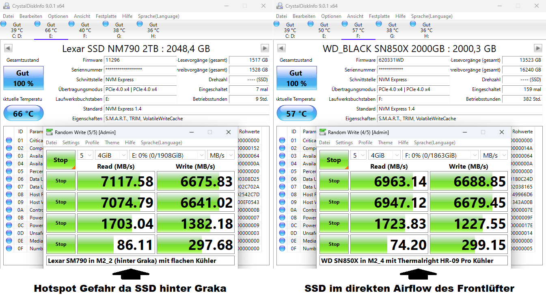Select drive F: 57 °C in right CrystalDiskInfo

[x=358, y=30]
